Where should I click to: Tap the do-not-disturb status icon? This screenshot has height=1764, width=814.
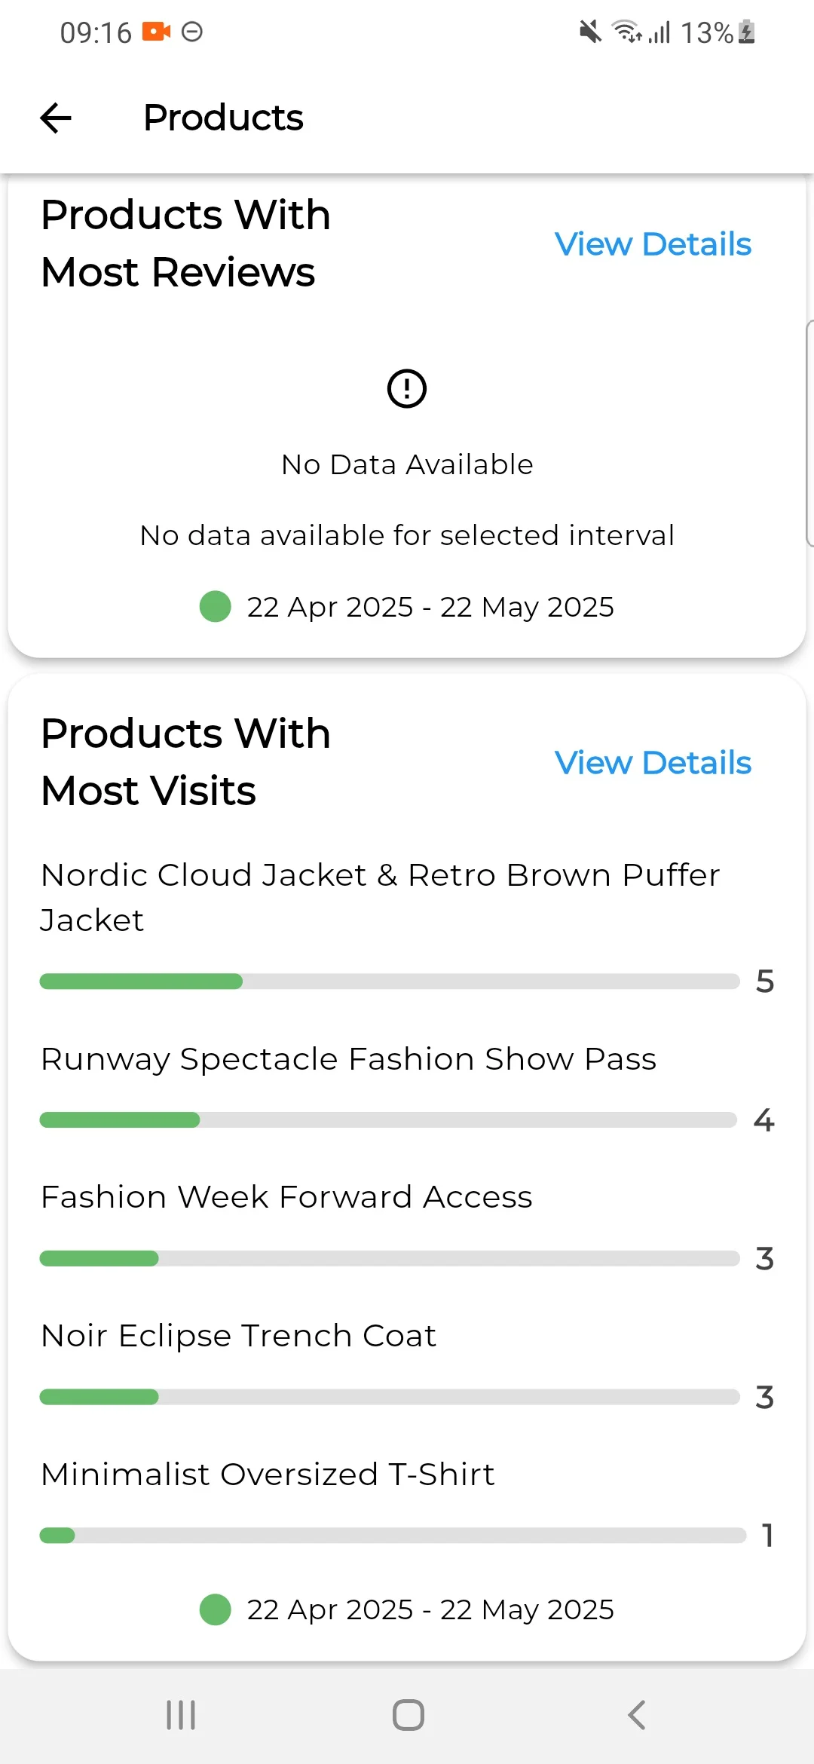193,32
